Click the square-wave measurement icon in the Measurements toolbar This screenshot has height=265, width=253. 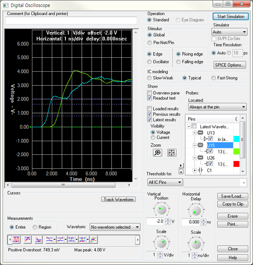[16, 240]
